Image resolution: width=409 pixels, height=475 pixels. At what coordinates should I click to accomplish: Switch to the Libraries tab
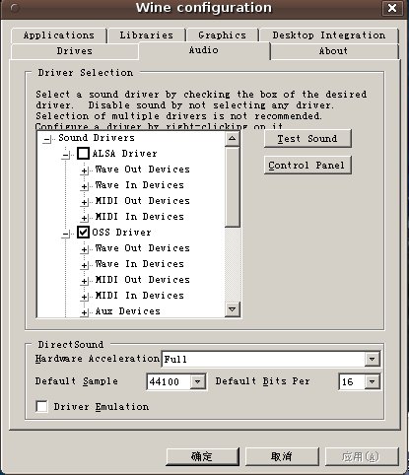[147, 35]
